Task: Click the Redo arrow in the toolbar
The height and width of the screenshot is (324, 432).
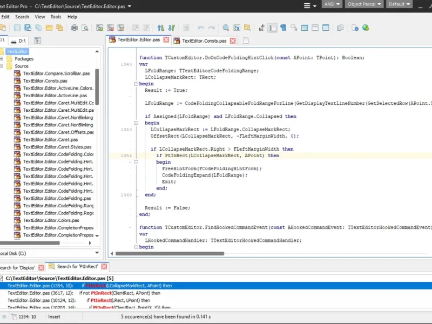Action: [x=212, y=28]
